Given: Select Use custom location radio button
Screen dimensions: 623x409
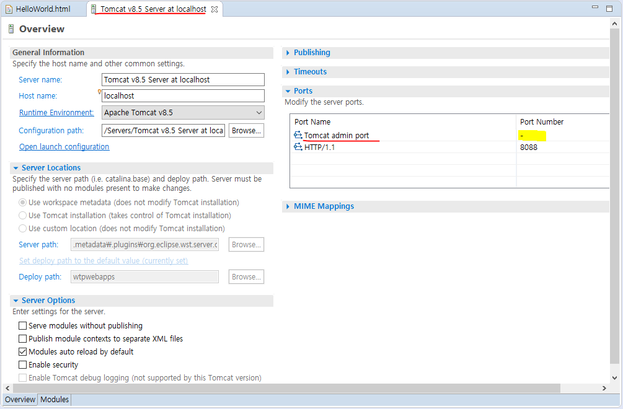Looking at the screenshot, I should [23, 229].
